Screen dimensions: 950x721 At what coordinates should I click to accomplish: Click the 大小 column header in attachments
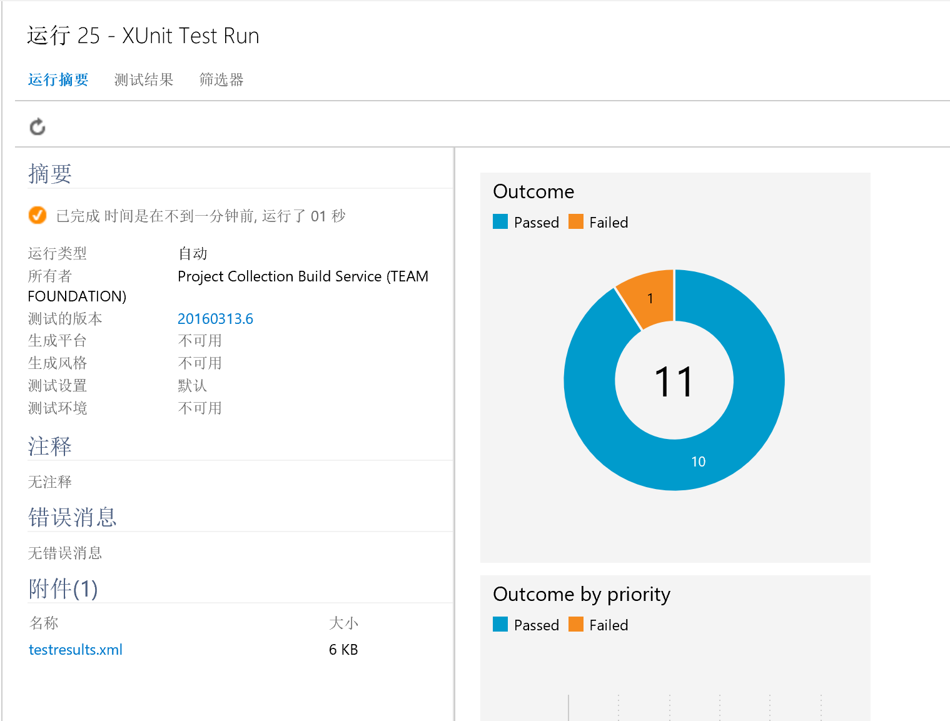(x=344, y=623)
